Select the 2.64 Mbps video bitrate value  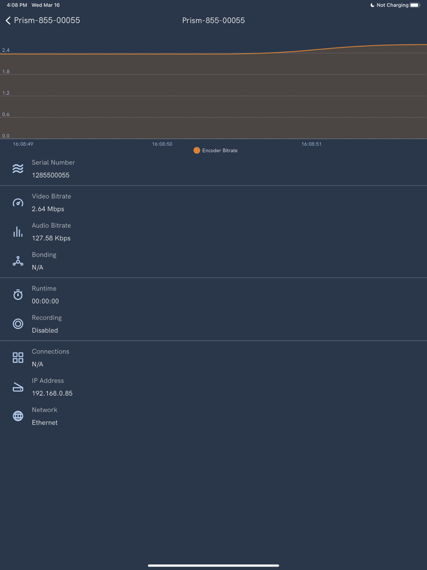(x=48, y=209)
